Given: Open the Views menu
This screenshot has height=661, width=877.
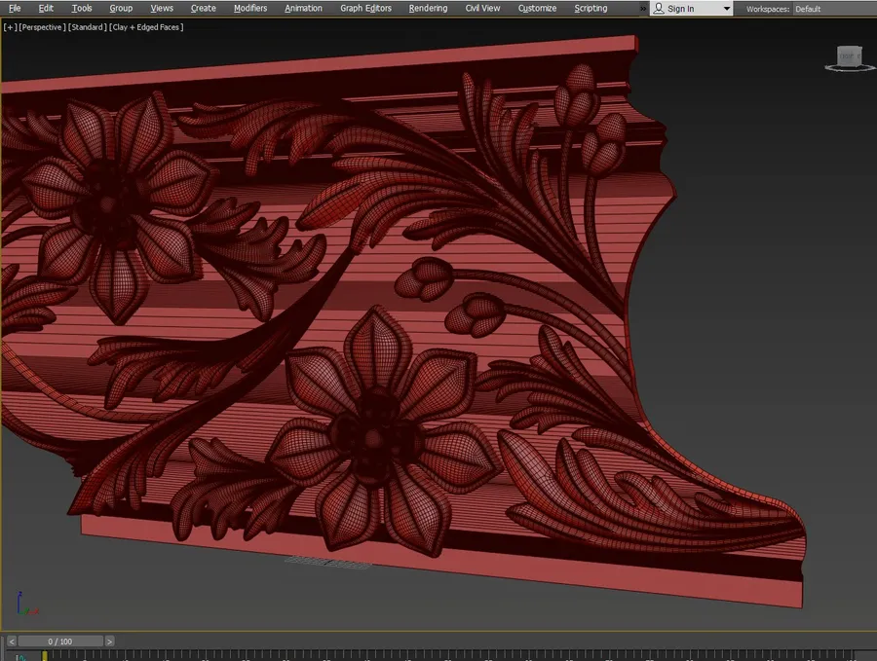Looking at the screenshot, I should (162, 9).
